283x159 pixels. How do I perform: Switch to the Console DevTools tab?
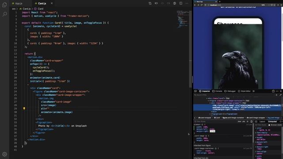pyautogui.click(x=217, y=91)
